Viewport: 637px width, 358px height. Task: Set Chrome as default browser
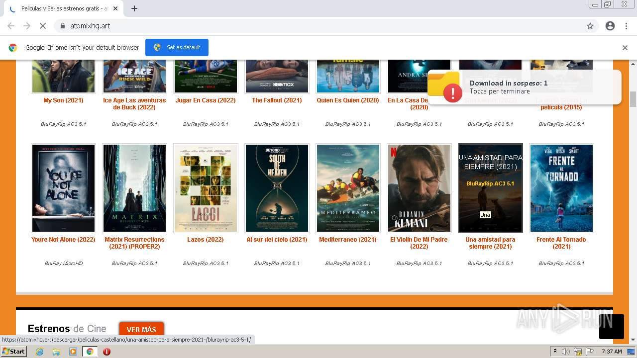point(177,47)
